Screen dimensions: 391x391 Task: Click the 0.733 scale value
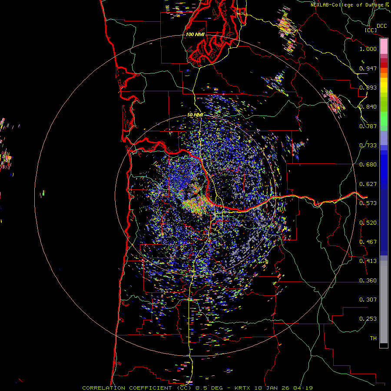click(368, 146)
